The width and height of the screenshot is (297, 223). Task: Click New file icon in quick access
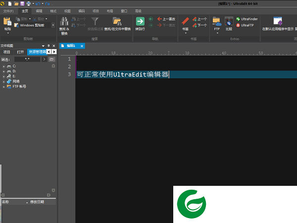coord(10,3)
